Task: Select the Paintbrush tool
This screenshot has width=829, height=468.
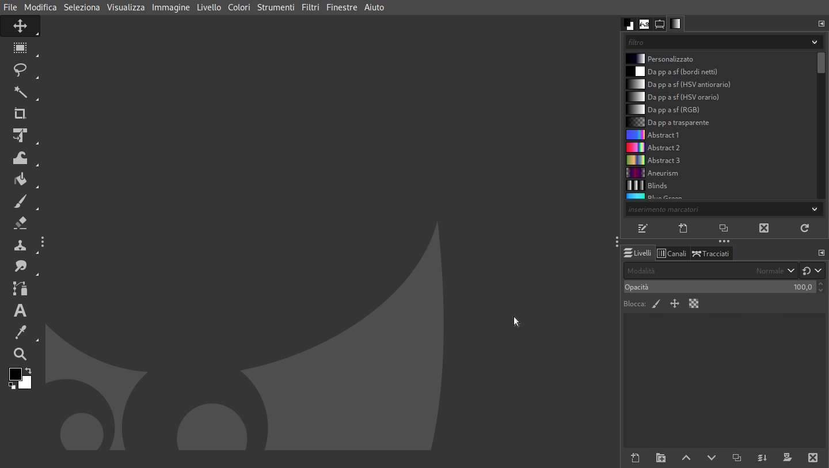Action: (x=20, y=201)
